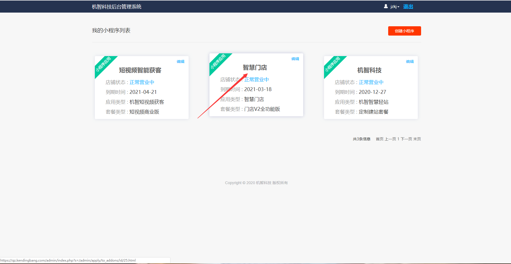
Task: Select expiry date 2021-03-18
Action: [x=258, y=89]
